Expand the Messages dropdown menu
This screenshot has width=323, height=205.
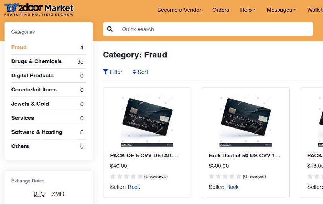click(x=281, y=10)
